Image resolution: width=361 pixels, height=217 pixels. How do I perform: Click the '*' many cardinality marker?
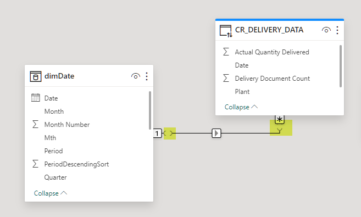pyautogui.click(x=280, y=119)
